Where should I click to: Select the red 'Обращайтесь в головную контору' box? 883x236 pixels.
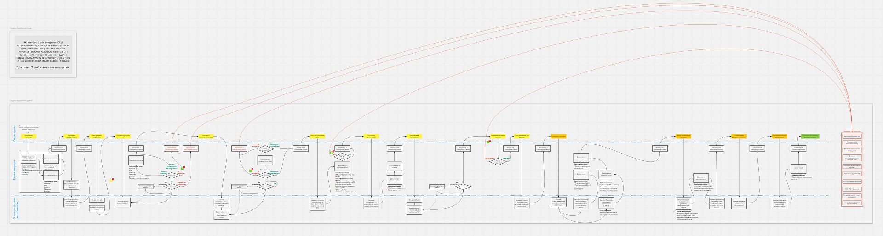pyautogui.click(x=852, y=166)
